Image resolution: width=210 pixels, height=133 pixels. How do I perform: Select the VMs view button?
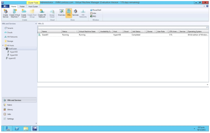69,13
